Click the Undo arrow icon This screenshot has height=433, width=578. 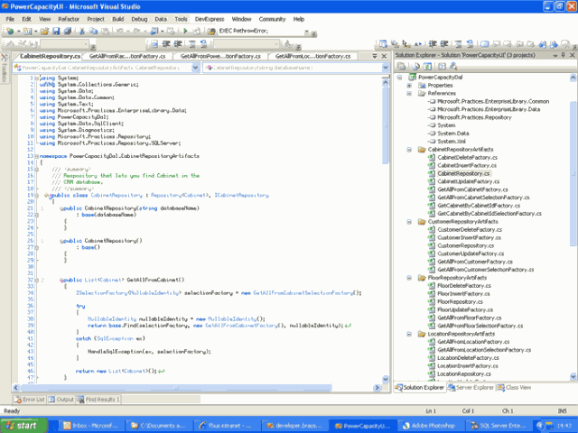[x=120, y=32]
